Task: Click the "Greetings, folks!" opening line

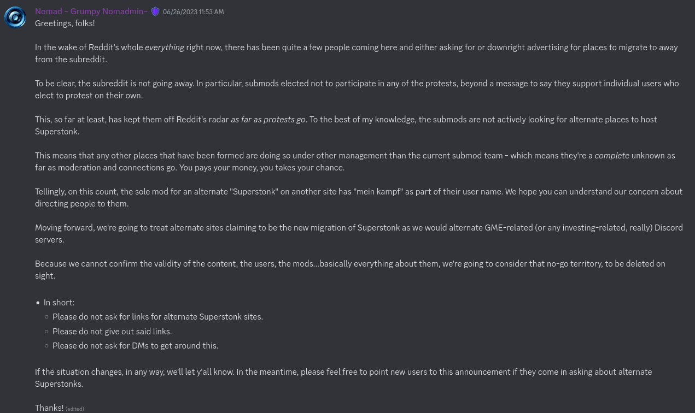Action: coord(65,23)
